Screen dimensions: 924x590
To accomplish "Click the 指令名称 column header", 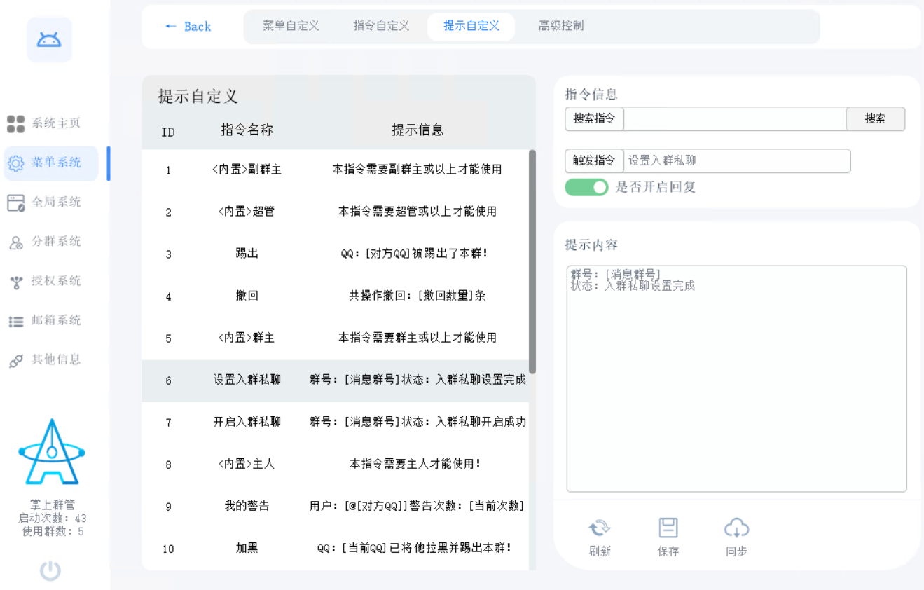I will pyautogui.click(x=247, y=130).
